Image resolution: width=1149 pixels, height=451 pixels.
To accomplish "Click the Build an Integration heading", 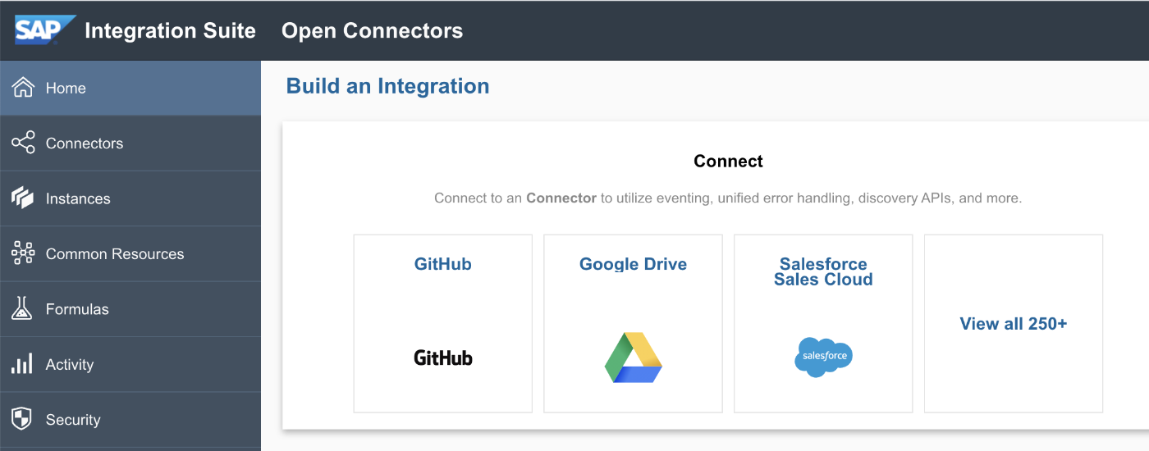I will point(387,86).
